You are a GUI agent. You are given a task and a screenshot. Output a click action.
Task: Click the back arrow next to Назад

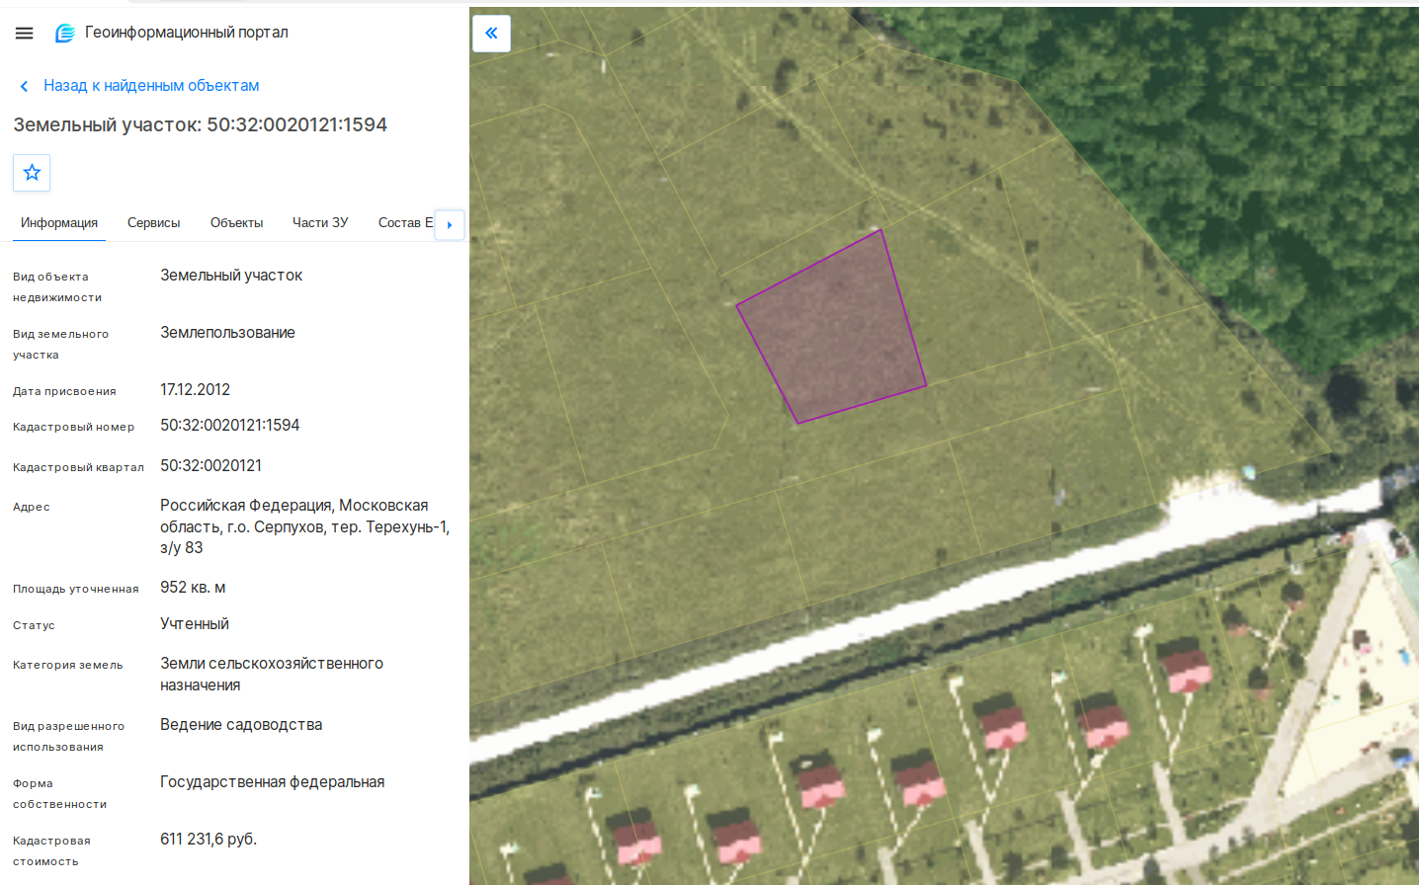point(24,87)
